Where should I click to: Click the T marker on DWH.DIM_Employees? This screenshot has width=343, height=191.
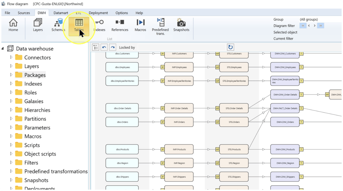301,67
